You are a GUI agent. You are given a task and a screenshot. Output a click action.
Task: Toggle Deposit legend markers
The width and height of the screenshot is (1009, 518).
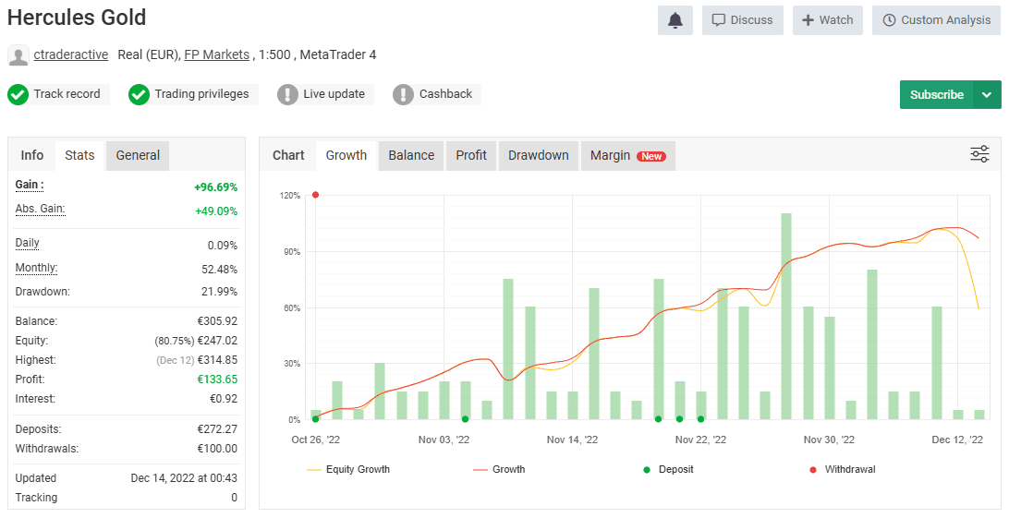[669, 469]
